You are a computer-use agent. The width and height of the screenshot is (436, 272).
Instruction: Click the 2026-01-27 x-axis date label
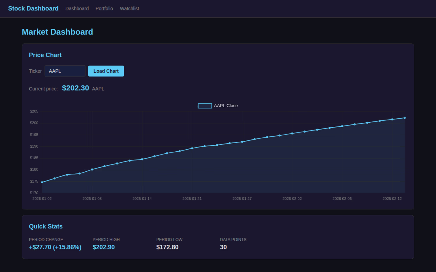242,199
